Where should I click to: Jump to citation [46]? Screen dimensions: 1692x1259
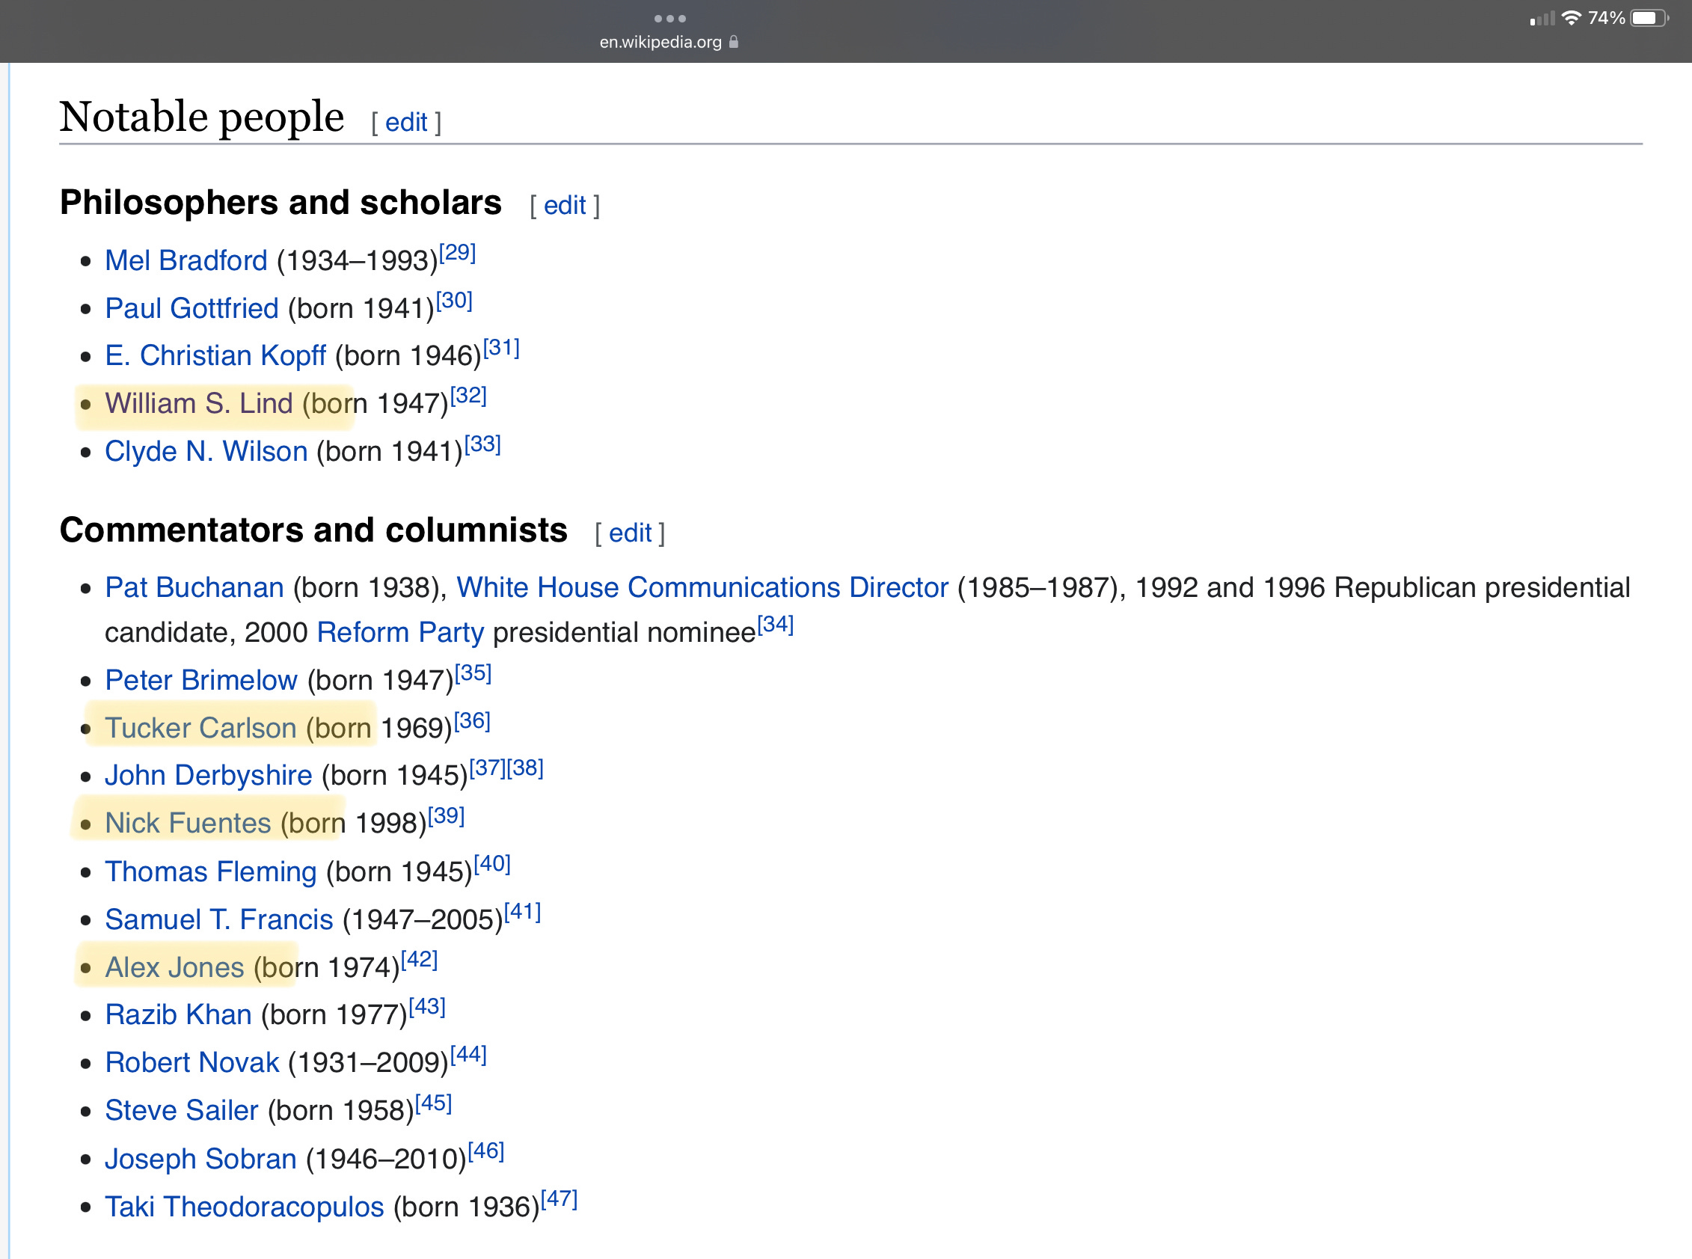(486, 1151)
